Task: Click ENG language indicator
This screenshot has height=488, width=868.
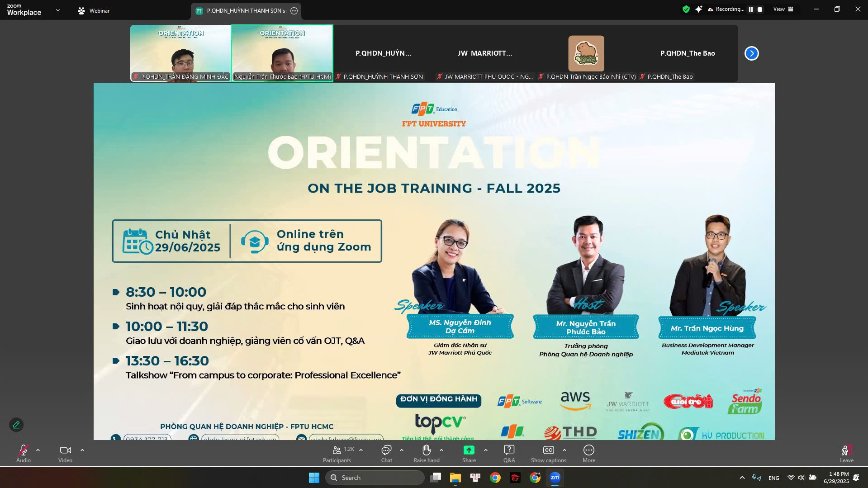Action: 774,478
